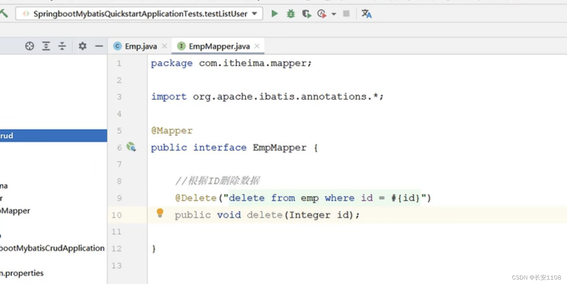Hide the project panel with minus icon

[99, 46]
